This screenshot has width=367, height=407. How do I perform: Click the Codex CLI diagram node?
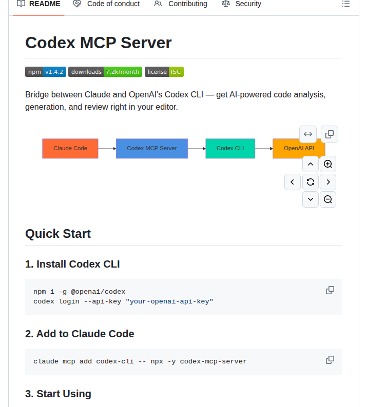[230, 149]
